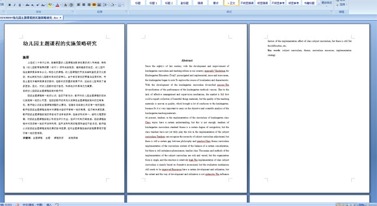The image size is (377, 206).
Task: Click the 摘要 heading on page one
Action: tap(26, 57)
